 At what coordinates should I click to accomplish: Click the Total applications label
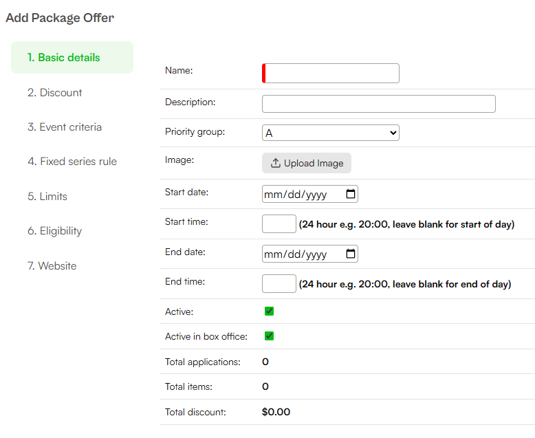pyautogui.click(x=203, y=362)
